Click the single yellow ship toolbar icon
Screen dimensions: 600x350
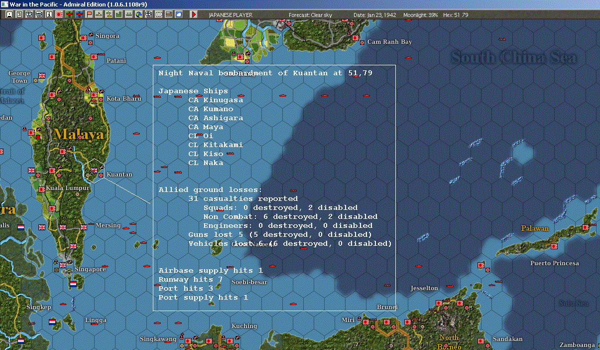(x=99, y=14)
